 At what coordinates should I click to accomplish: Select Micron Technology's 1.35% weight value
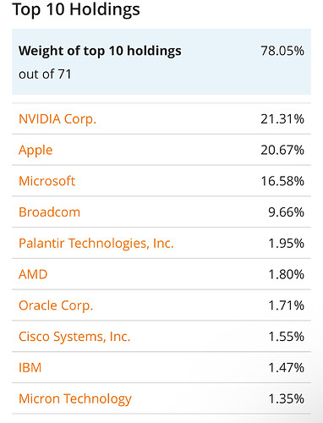click(286, 399)
